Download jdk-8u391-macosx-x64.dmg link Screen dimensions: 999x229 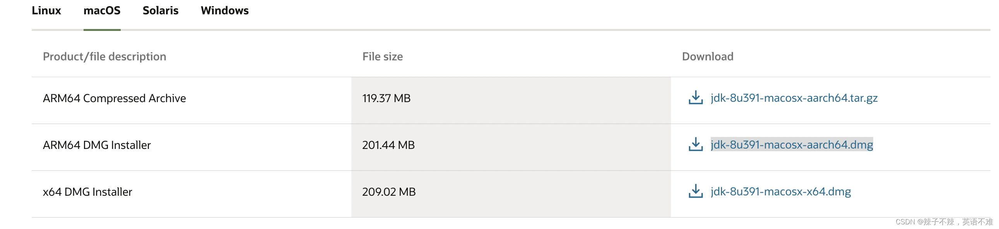[x=781, y=191]
